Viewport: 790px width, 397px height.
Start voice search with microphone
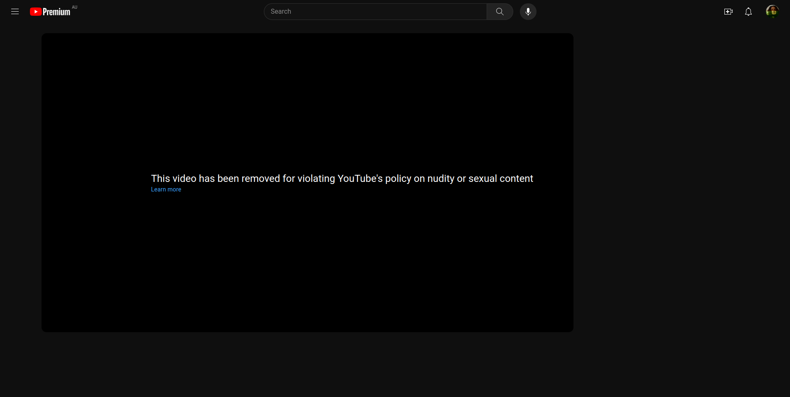[528, 12]
